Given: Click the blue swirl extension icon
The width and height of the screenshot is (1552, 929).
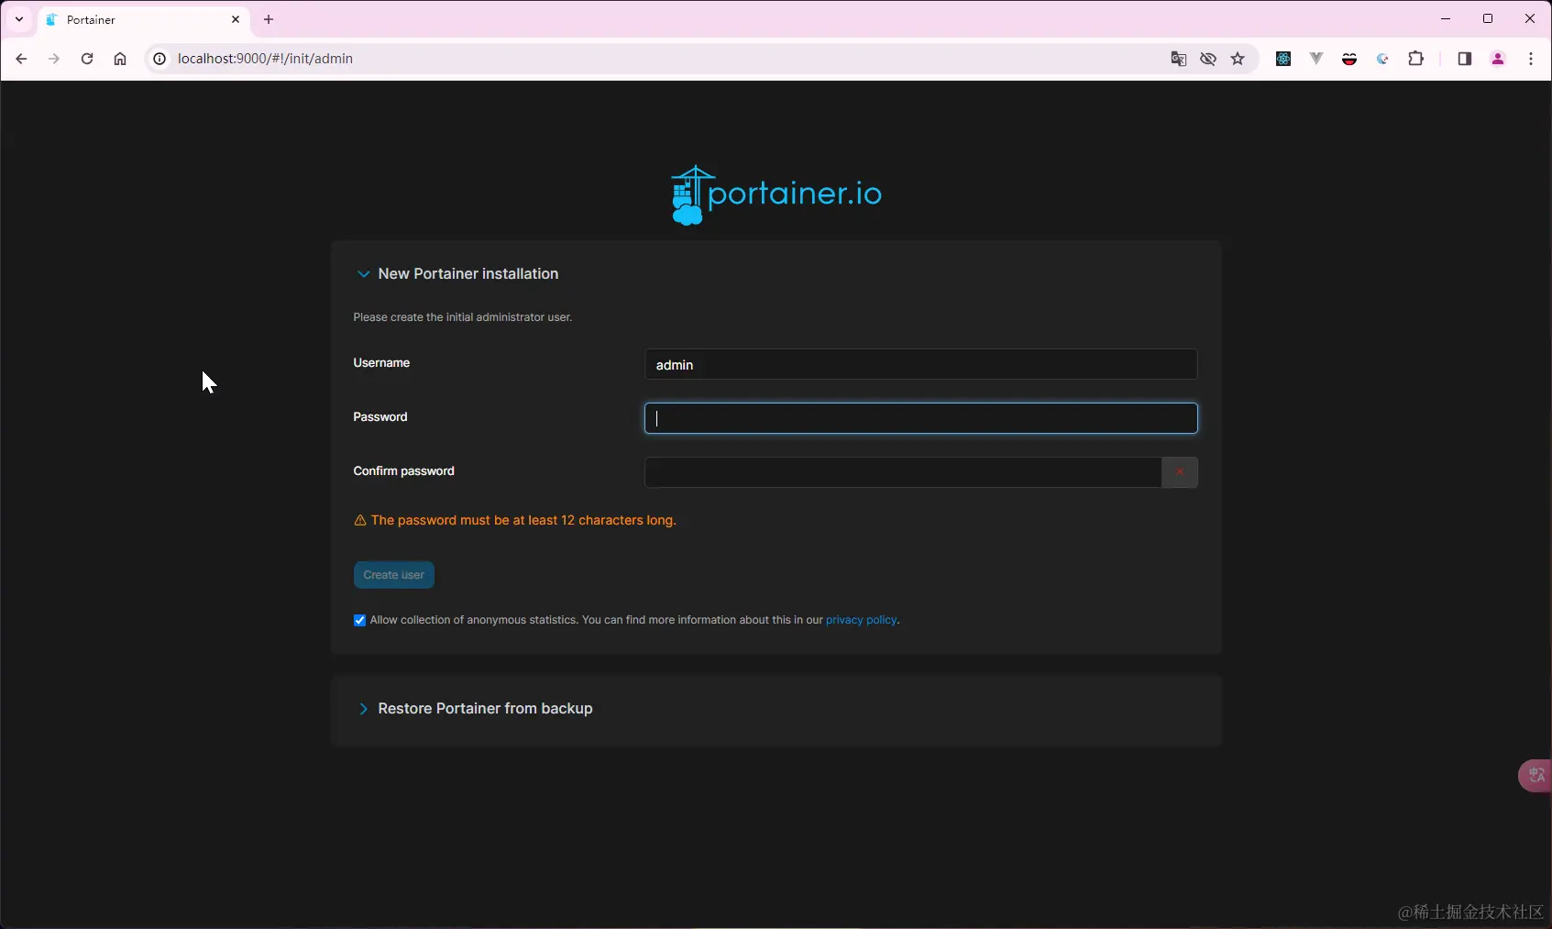Looking at the screenshot, I should click(1382, 59).
